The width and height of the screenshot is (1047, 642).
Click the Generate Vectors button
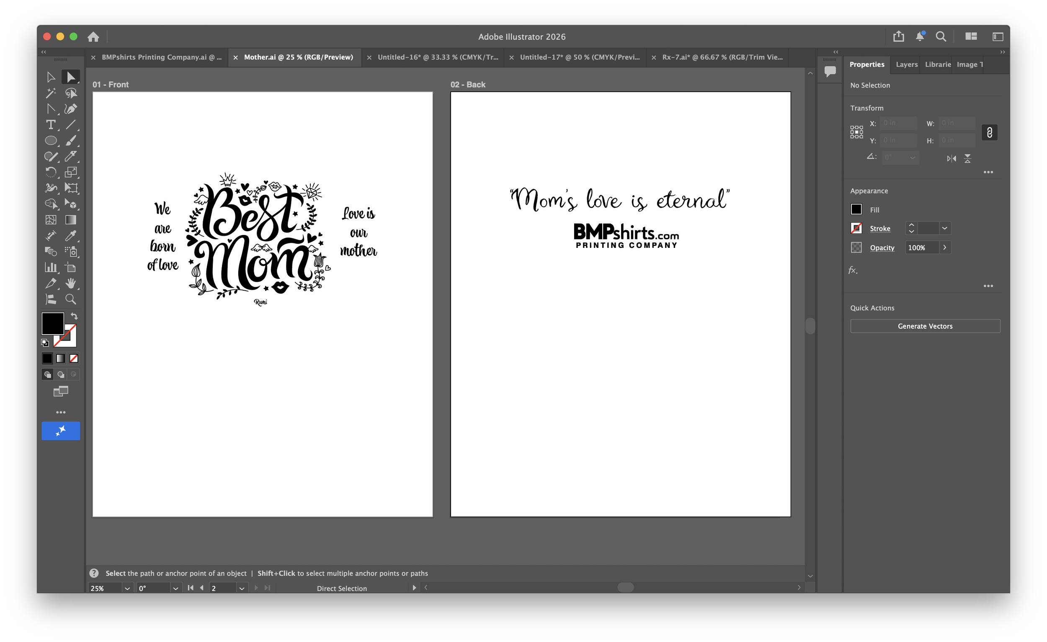(x=925, y=326)
